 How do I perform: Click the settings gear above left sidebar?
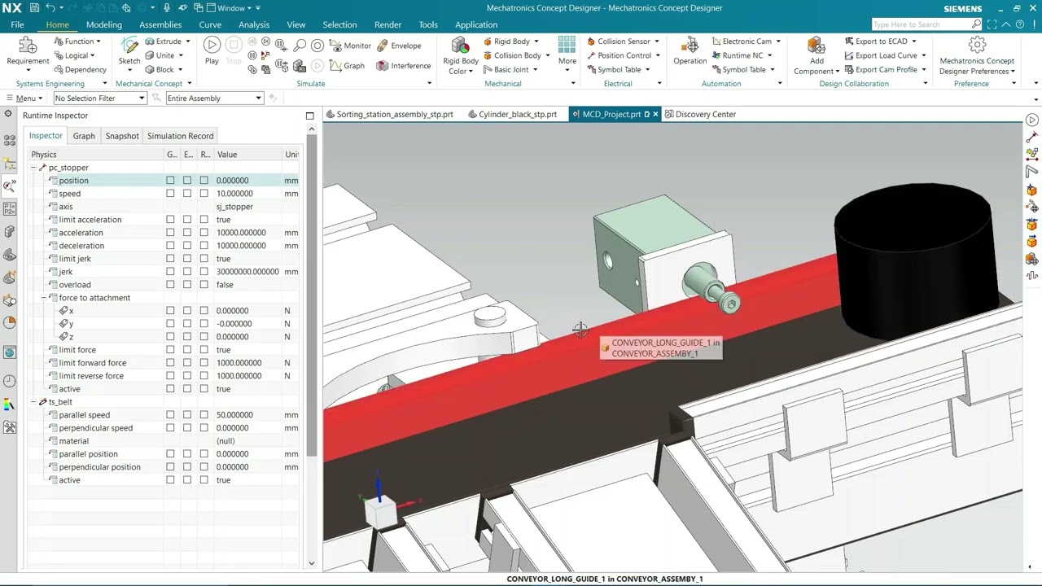pos(8,115)
